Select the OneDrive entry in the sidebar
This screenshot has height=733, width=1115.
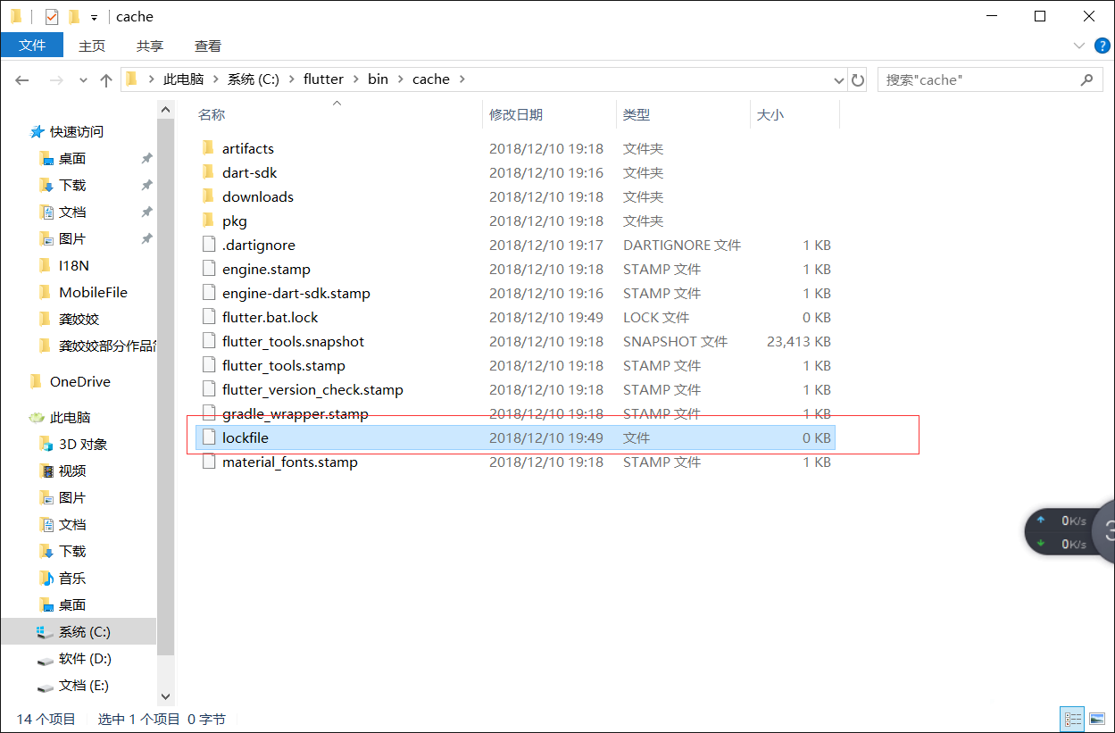[x=80, y=381]
